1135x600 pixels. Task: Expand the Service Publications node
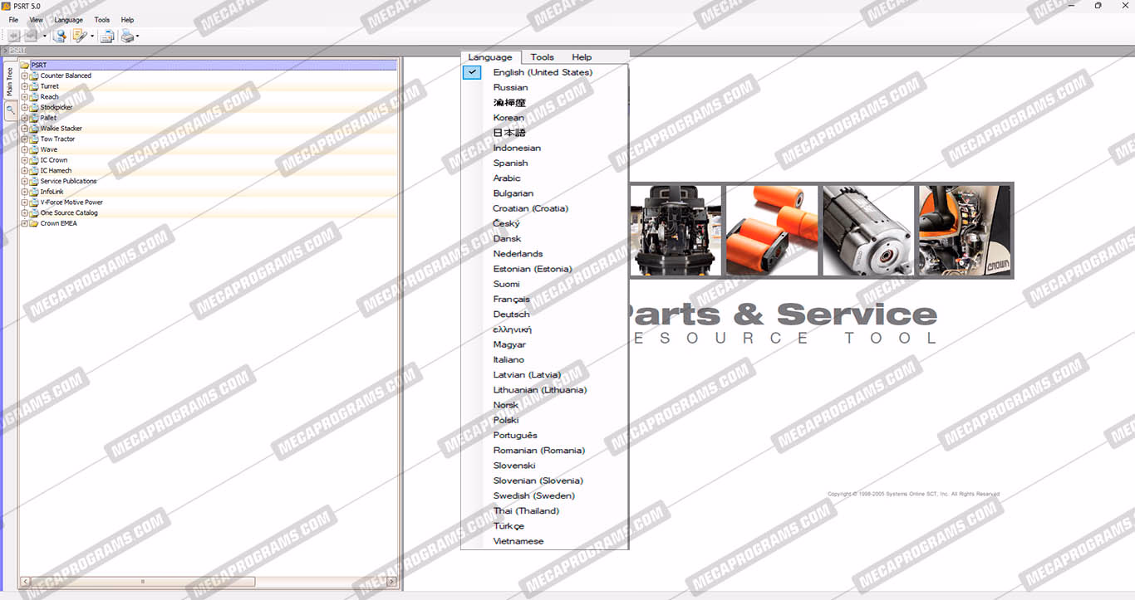24,181
